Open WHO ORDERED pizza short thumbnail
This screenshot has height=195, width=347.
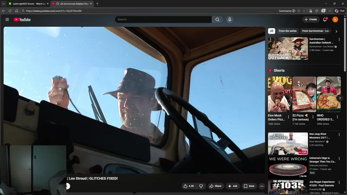tap(329, 94)
